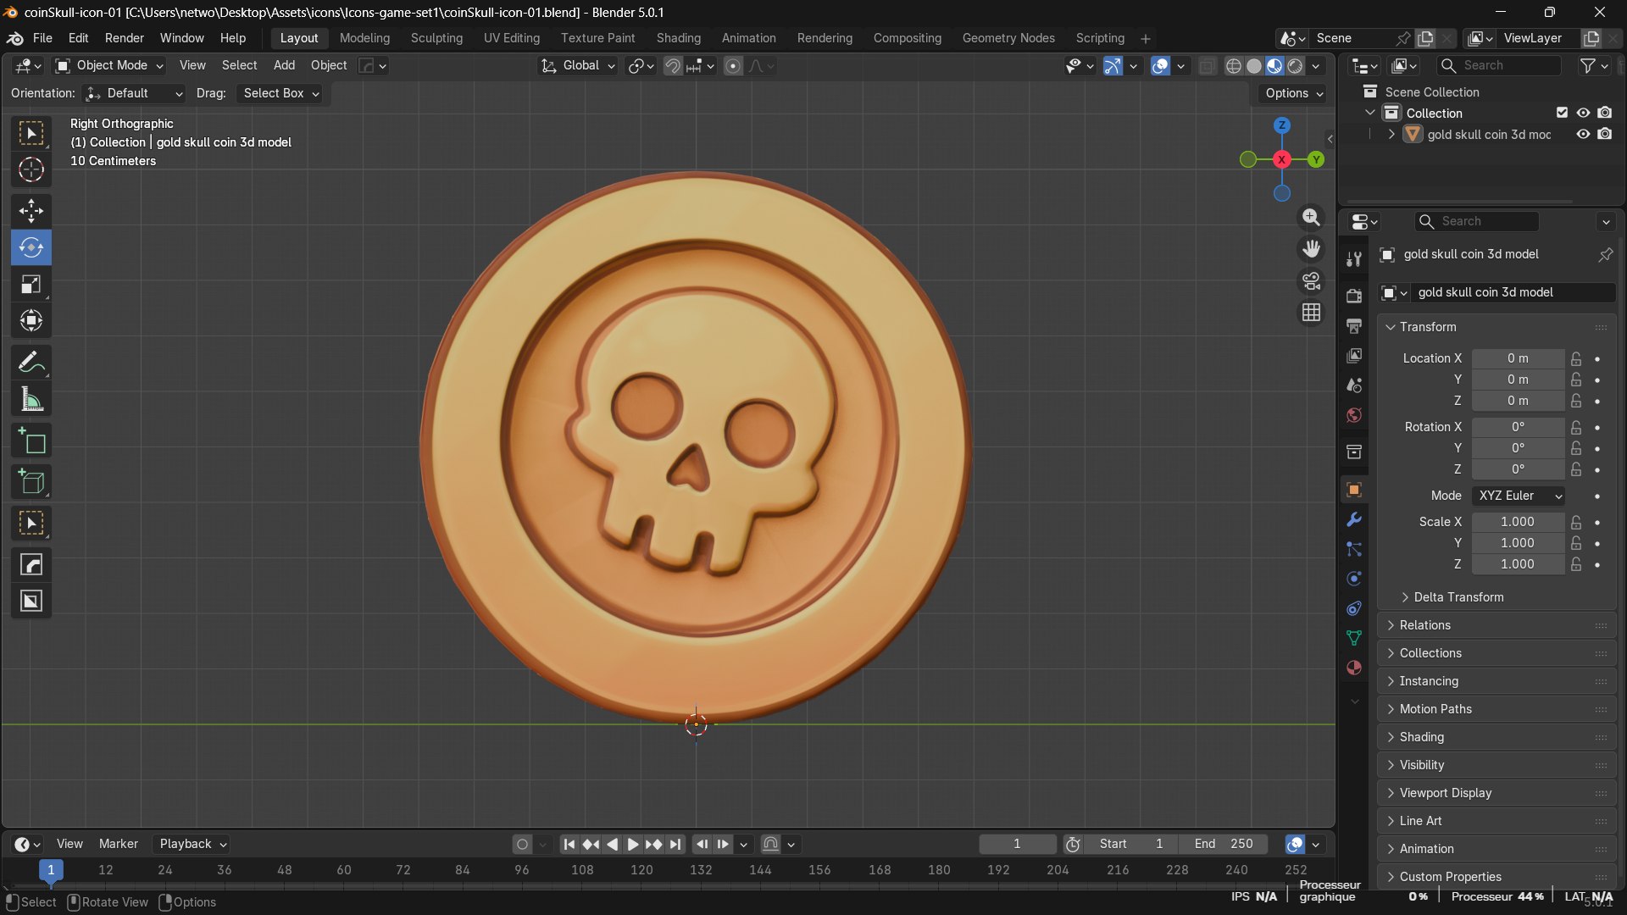Activate the Rotate tool
Screen dimensions: 1627x915
pyautogui.click(x=31, y=247)
